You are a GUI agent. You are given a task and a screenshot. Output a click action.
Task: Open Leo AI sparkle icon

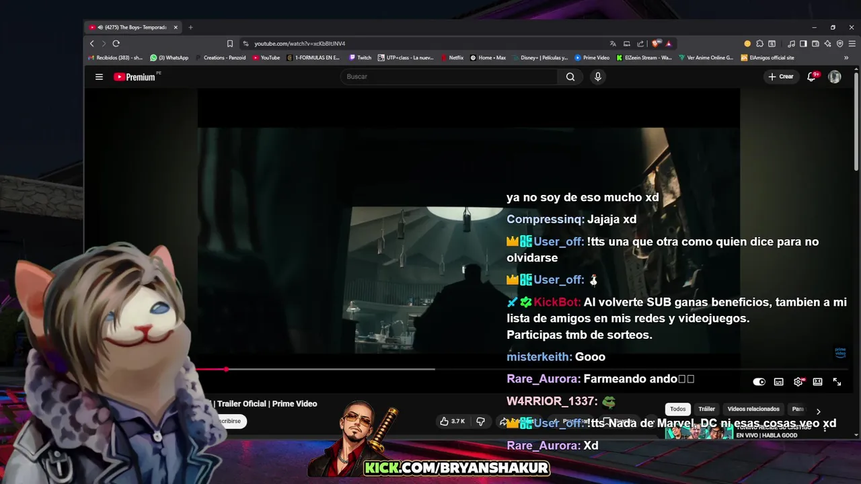[x=827, y=44]
